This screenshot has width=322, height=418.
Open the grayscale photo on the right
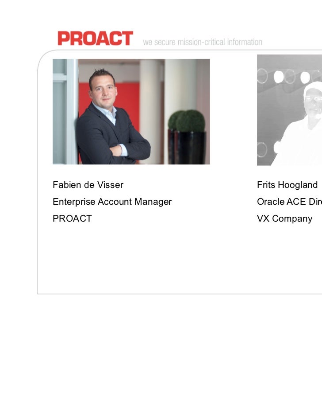[289, 110]
